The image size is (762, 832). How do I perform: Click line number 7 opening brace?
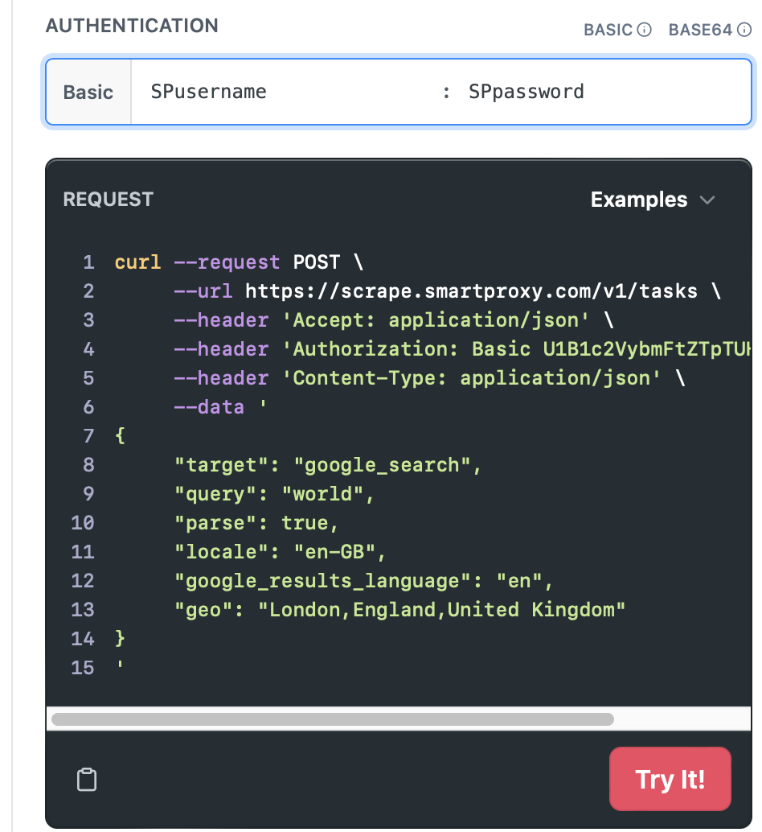pyautogui.click(x=121, y=436)
